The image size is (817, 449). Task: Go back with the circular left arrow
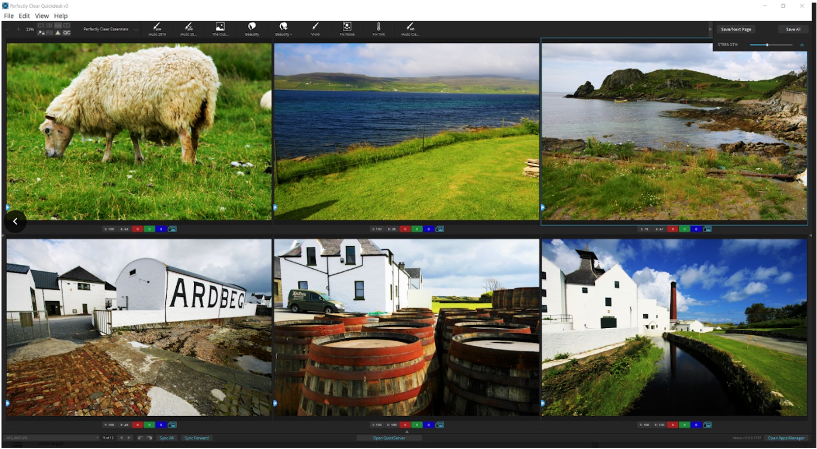click(16, 221)
